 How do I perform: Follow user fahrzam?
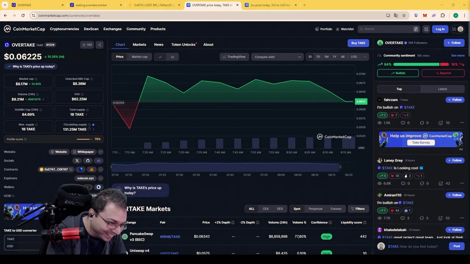[x=455, y=100]
